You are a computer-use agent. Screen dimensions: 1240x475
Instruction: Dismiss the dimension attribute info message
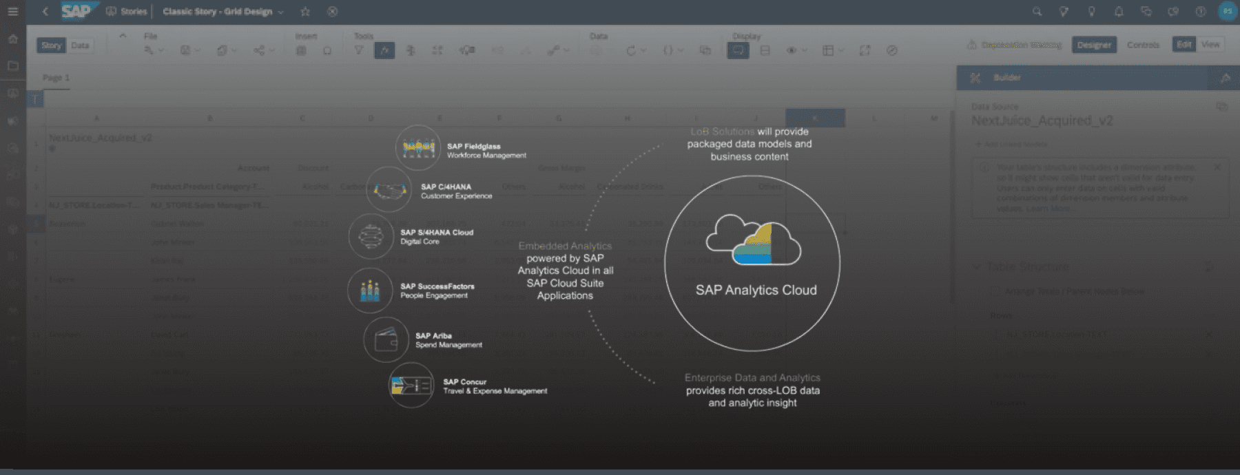1217,167
